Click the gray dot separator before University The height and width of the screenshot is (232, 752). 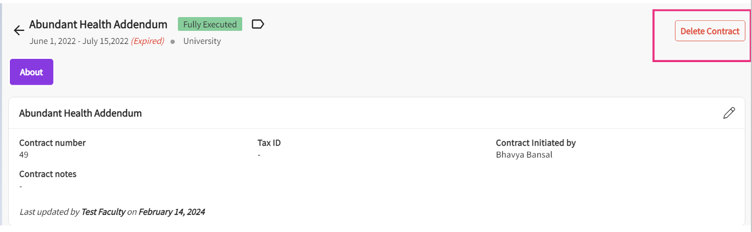point(173,42)
